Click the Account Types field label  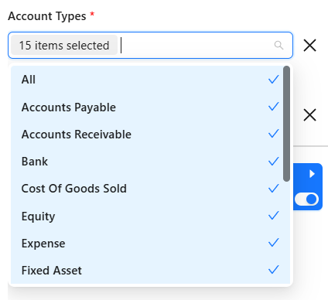tap(47, 16)
